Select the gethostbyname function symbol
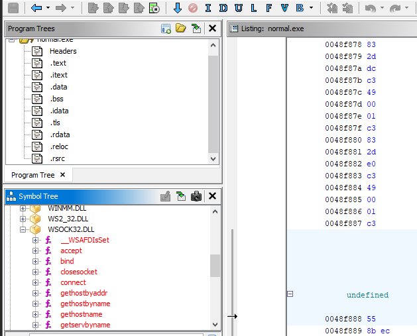Viewport: 417px width, 336px height. 85,304
